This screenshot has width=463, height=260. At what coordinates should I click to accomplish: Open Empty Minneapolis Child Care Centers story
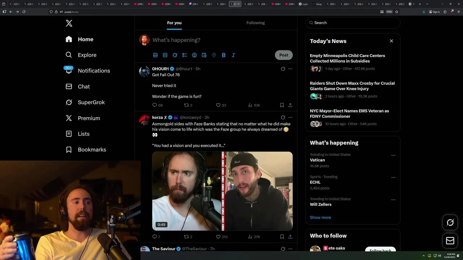[x=353, y=62]
